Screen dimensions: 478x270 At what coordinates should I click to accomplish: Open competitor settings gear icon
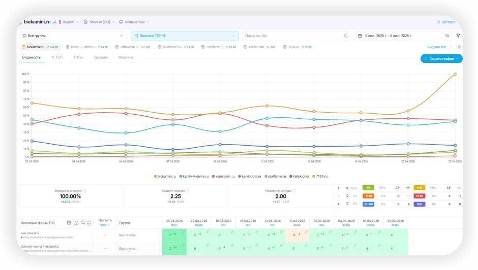point(459,47)
